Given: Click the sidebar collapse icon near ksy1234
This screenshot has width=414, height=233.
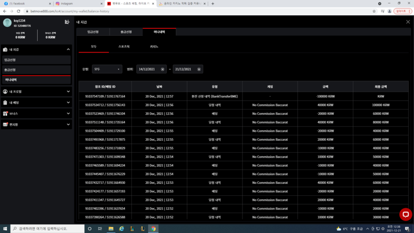Looking at the screenshot, I should (x=67, y=22).
